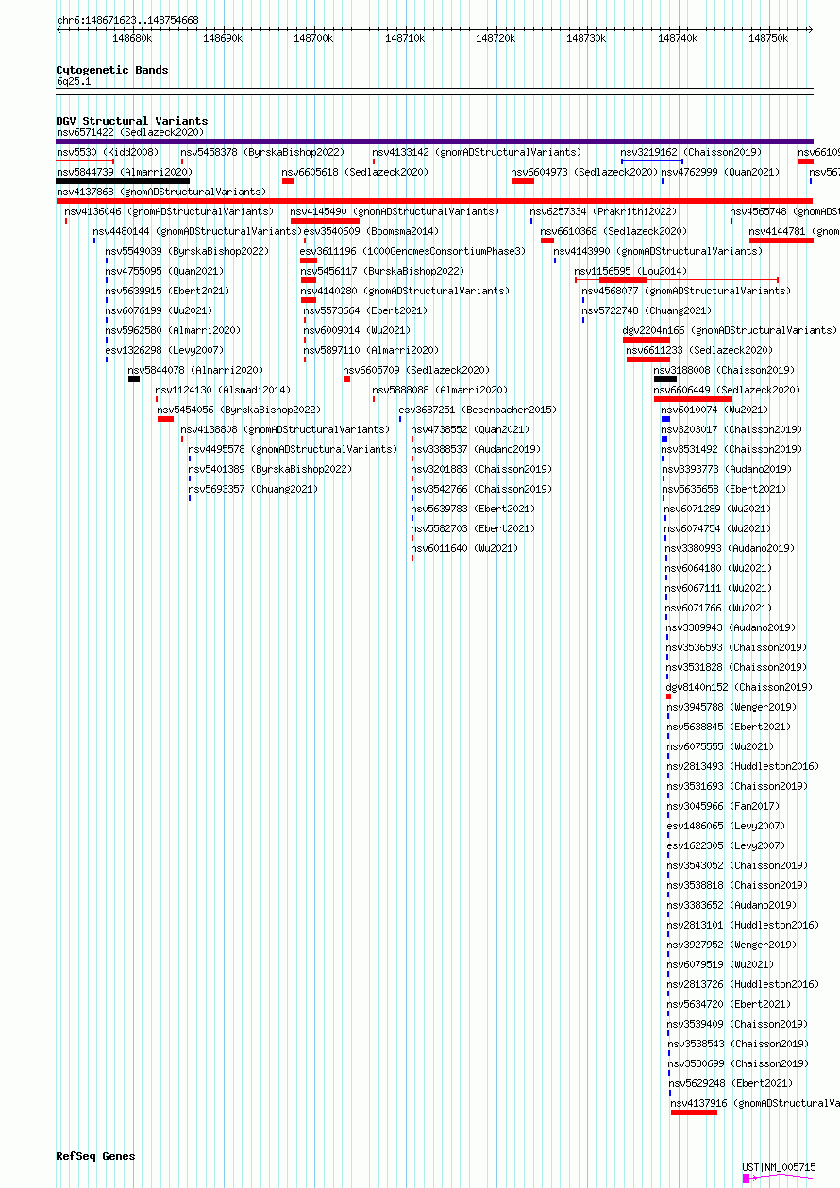The width and height of the screenshot is (840, 1188).
Task: Click nsv6076199 (Wu2021) label
Action: click(x=159, y=310)
